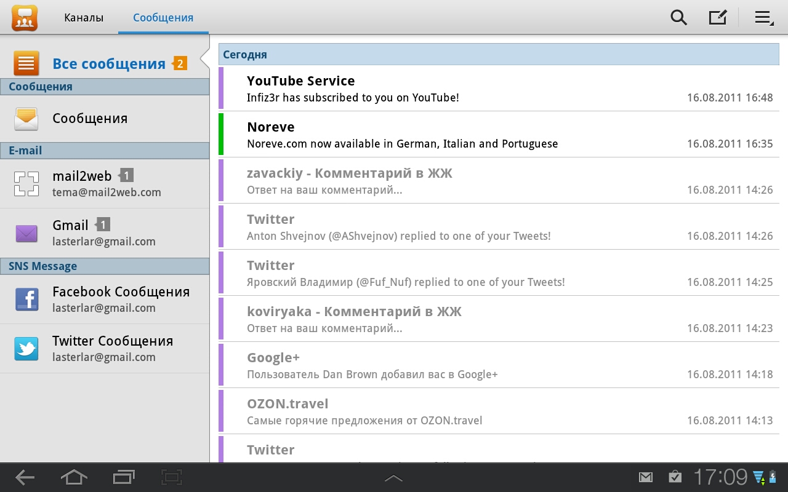
Task: Open Twitter message from Яровский Владимир
Action: (499, 272)
